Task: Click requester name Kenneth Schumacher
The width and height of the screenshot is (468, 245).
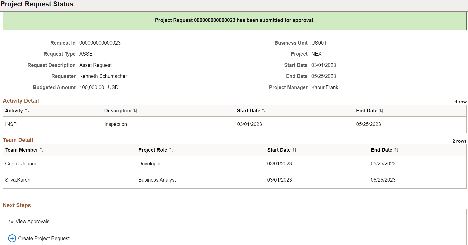Action: pyautogui.click(x=103, y=76)
